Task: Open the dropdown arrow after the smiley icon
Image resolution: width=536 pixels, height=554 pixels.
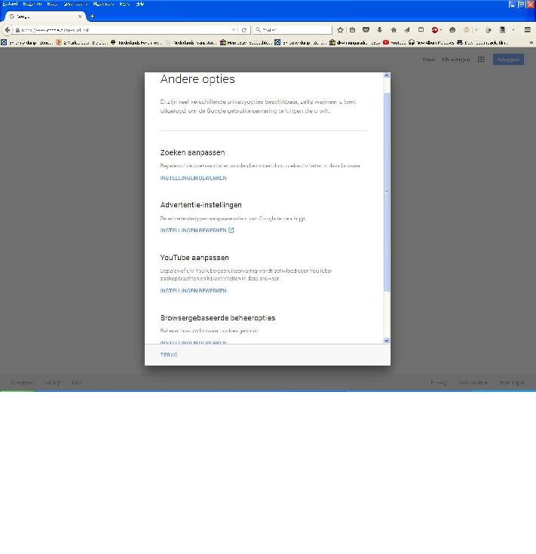Action: (x=476, y=30)
